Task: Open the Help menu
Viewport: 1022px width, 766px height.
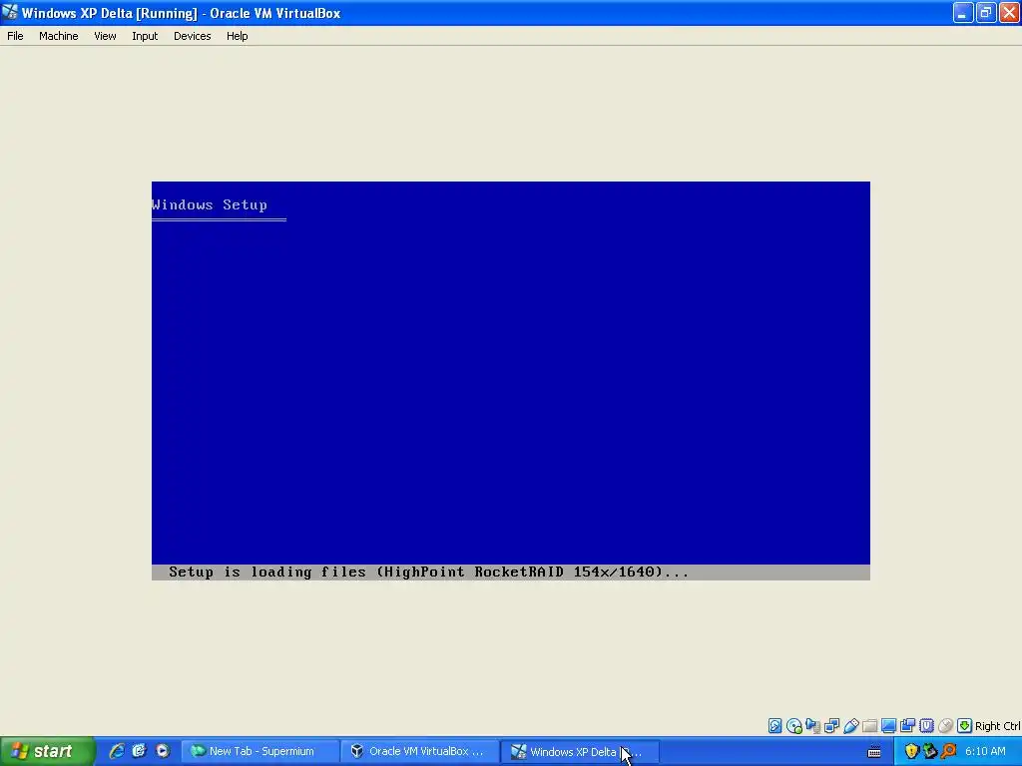Action: 237,36
